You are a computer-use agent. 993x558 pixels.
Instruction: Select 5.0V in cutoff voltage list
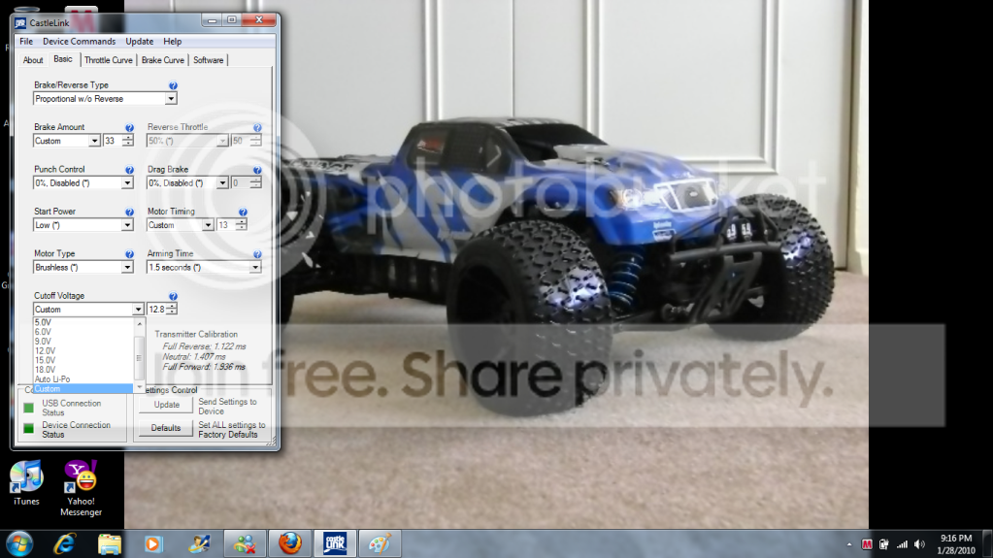coord(83,322)
